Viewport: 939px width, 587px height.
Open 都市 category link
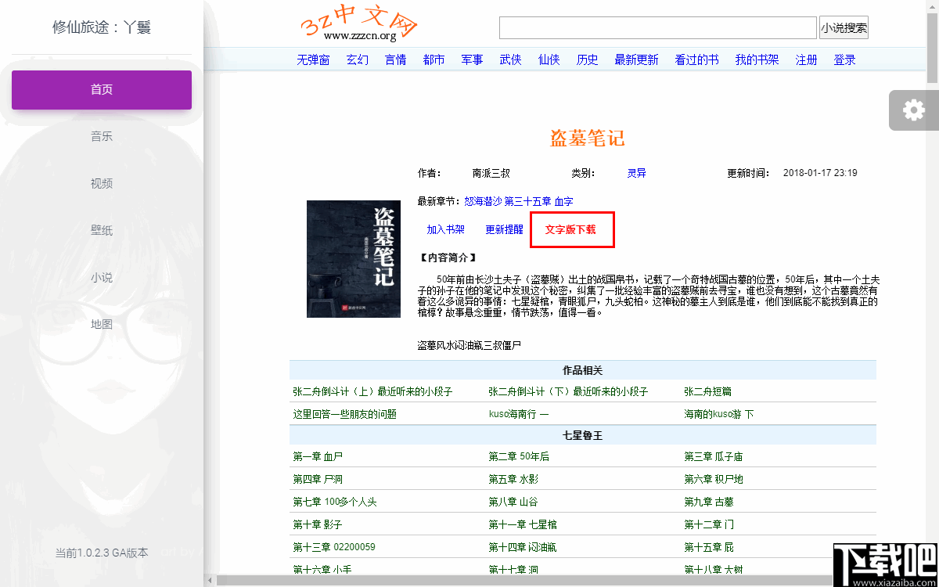point(434,59)
